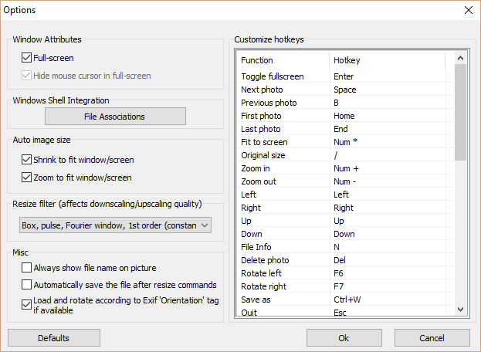This screenshot has width=481, height=352.
Task: Open the Resize filter dropdown
Action: point(116,225)
